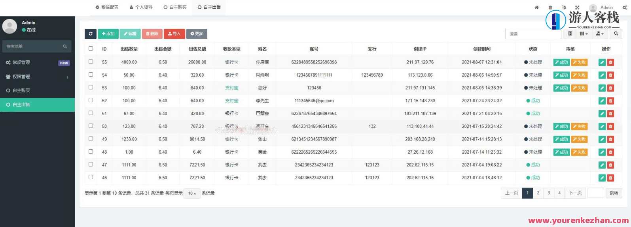Click the sidebar menu search magnifier
The image size is (631, 227).
(65, 47)
